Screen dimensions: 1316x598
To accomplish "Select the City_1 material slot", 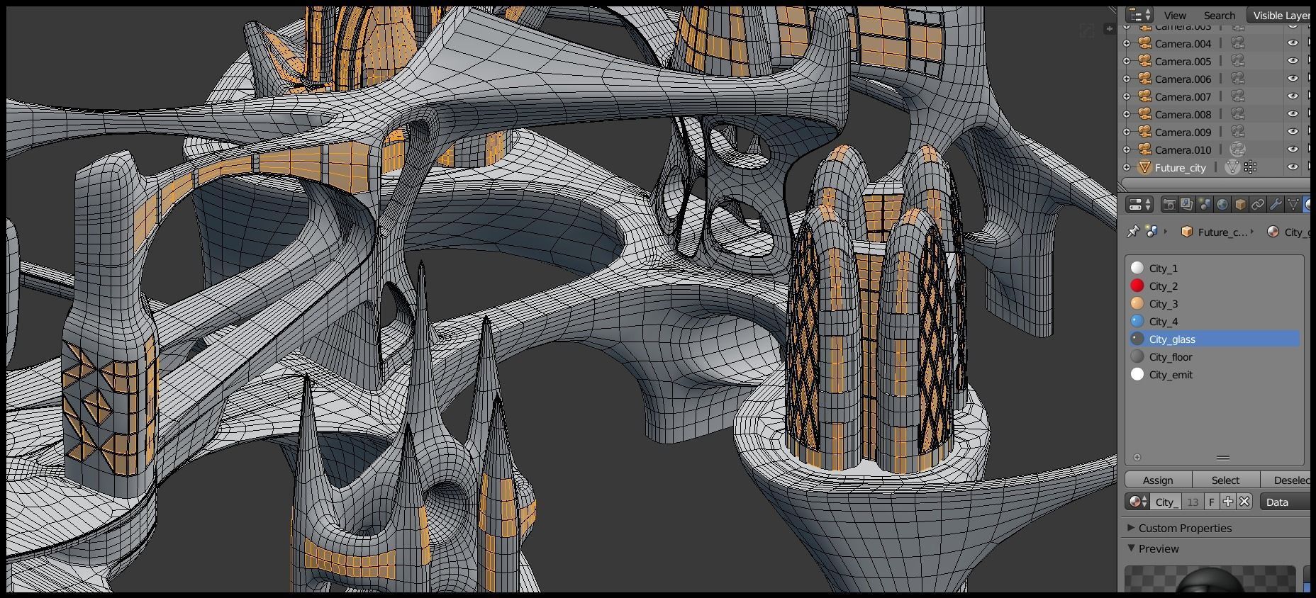I will [1214, 269].
